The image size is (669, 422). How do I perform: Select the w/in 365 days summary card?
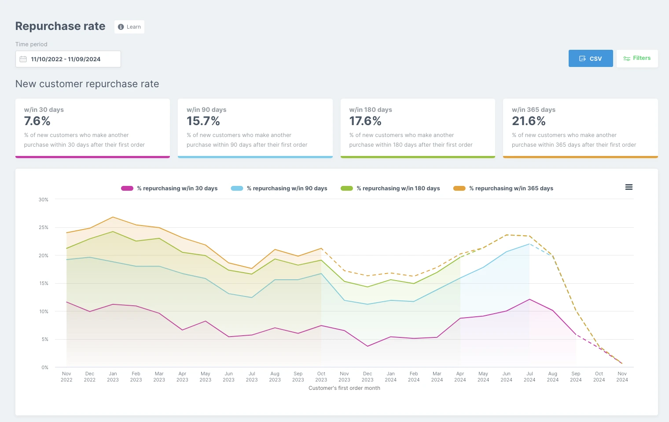[x=581, y=128]
